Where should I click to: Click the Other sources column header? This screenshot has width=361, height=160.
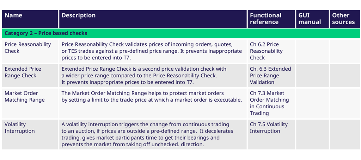tap(343, 19)
